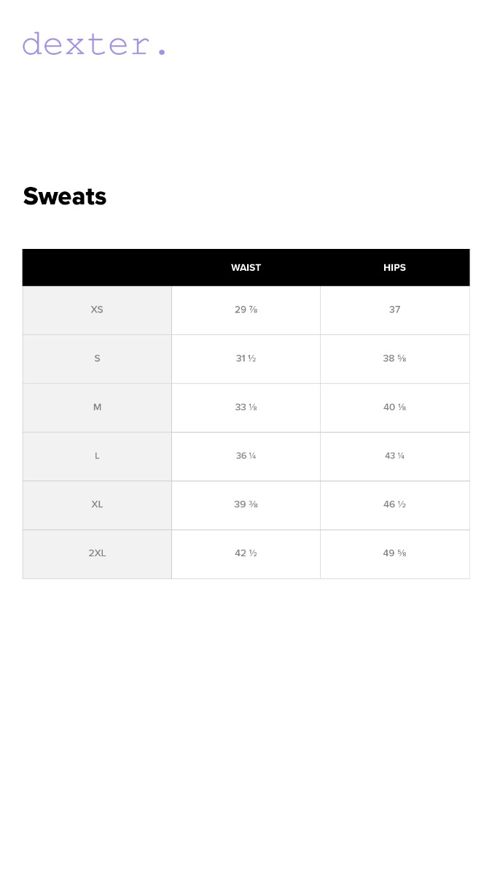
Task: Select the 2XL size row label
Action: pos(97,553)
